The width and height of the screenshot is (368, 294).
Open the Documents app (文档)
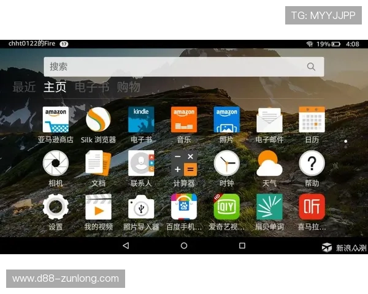point(98,164)
